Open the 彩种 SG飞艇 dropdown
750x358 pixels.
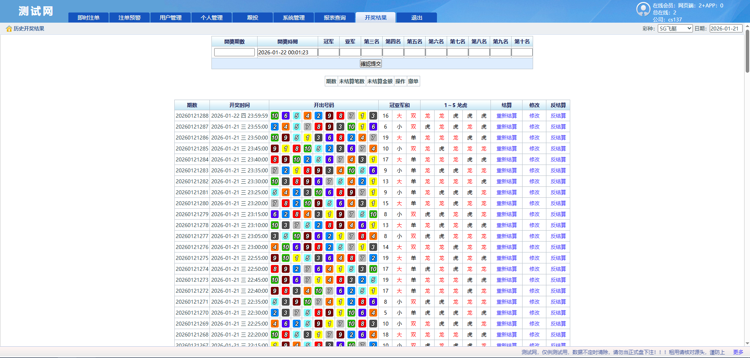pyautogui.click(x=675, y=29)
